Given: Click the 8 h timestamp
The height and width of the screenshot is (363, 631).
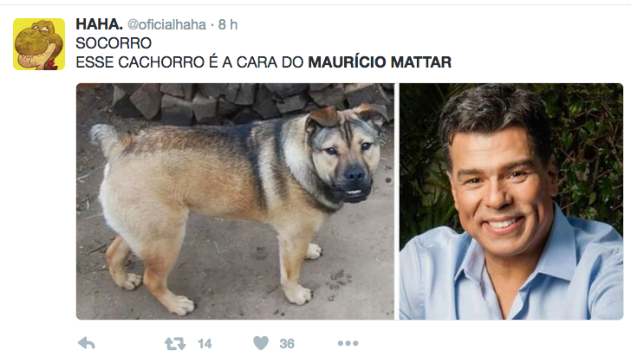Looking at the screenshot, I should [228, 25].
